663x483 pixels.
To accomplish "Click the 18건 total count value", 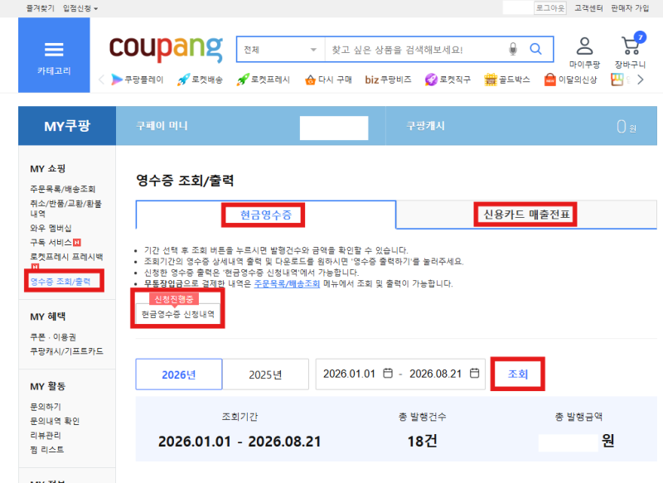I will coord(422,442).
